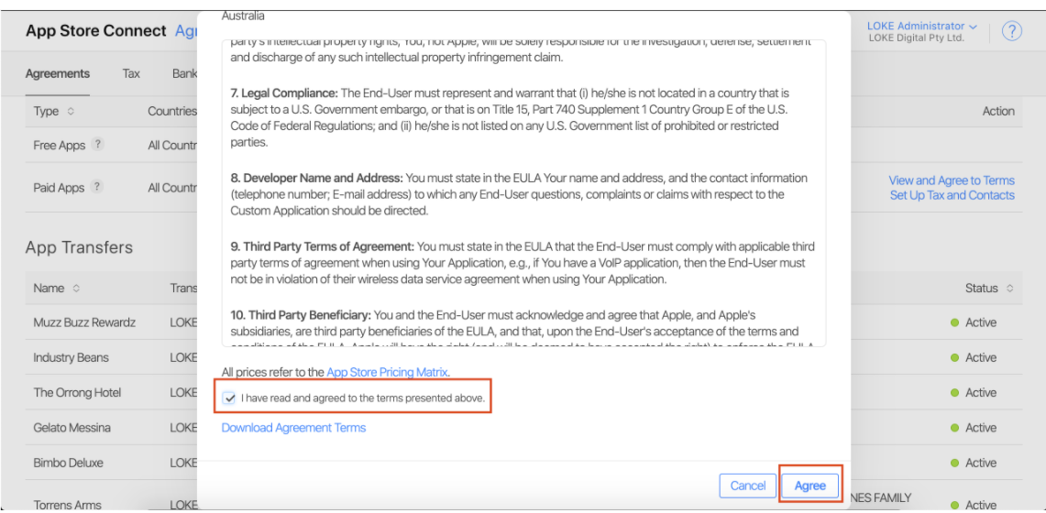Click the '7. Legal Compliance' clause text
This screenshot has height=513, width=1046.
(x=511, y=117)
